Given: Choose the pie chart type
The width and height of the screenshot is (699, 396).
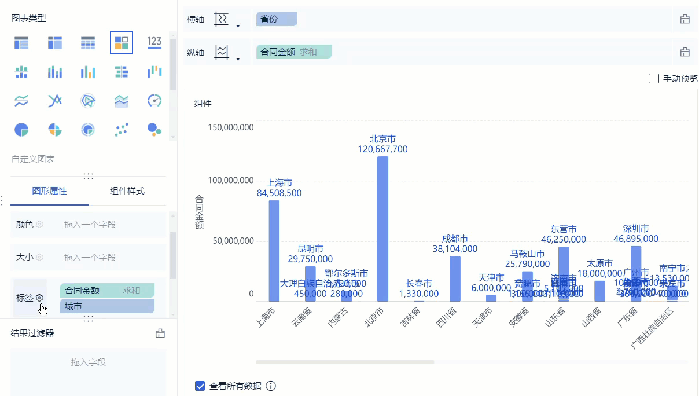Looking at the screenshot, I should point(21,129).
